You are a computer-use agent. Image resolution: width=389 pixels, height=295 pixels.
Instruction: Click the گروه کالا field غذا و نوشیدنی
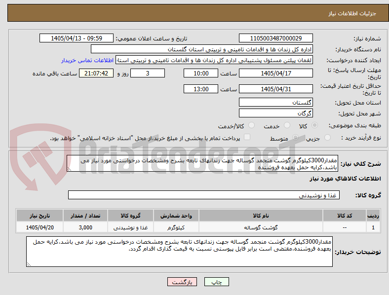tap(204, 195)
